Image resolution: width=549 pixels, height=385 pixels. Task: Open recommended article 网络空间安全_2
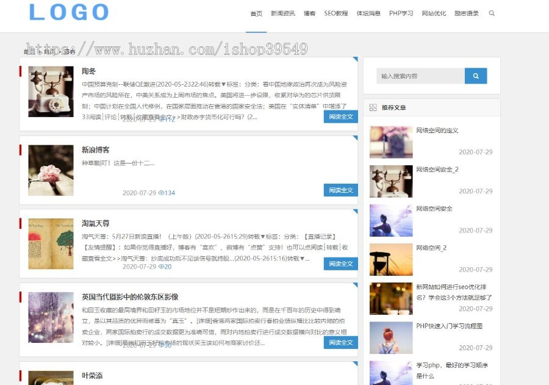(x=437, y=170)
